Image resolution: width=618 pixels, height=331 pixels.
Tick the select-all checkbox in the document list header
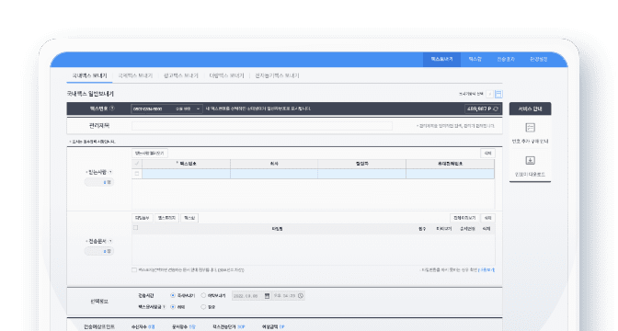coord(135,228)
